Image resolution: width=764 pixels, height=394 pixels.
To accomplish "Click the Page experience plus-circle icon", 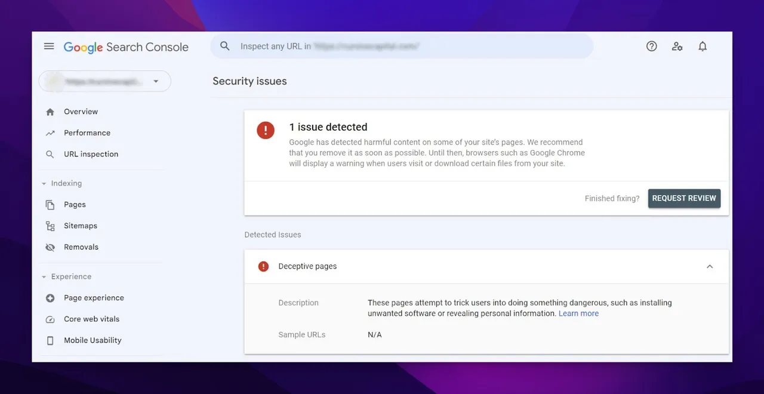I will (50, 298).
